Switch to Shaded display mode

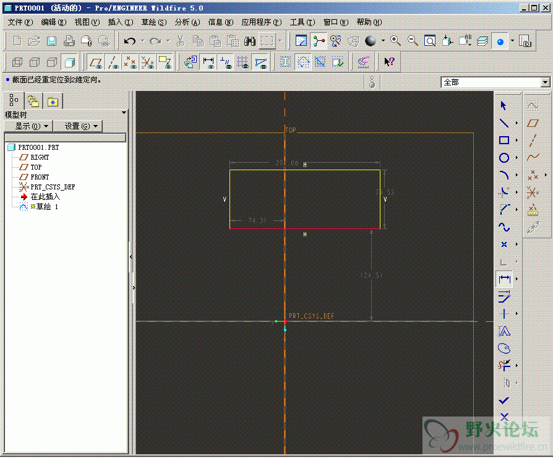pyautogui.click(x=69, y=63)
